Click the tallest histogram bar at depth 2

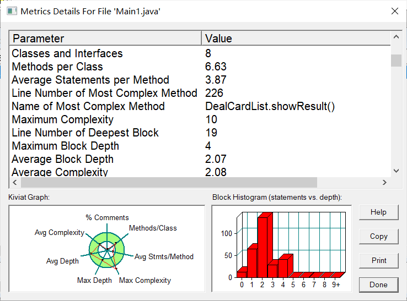(263, 248)
